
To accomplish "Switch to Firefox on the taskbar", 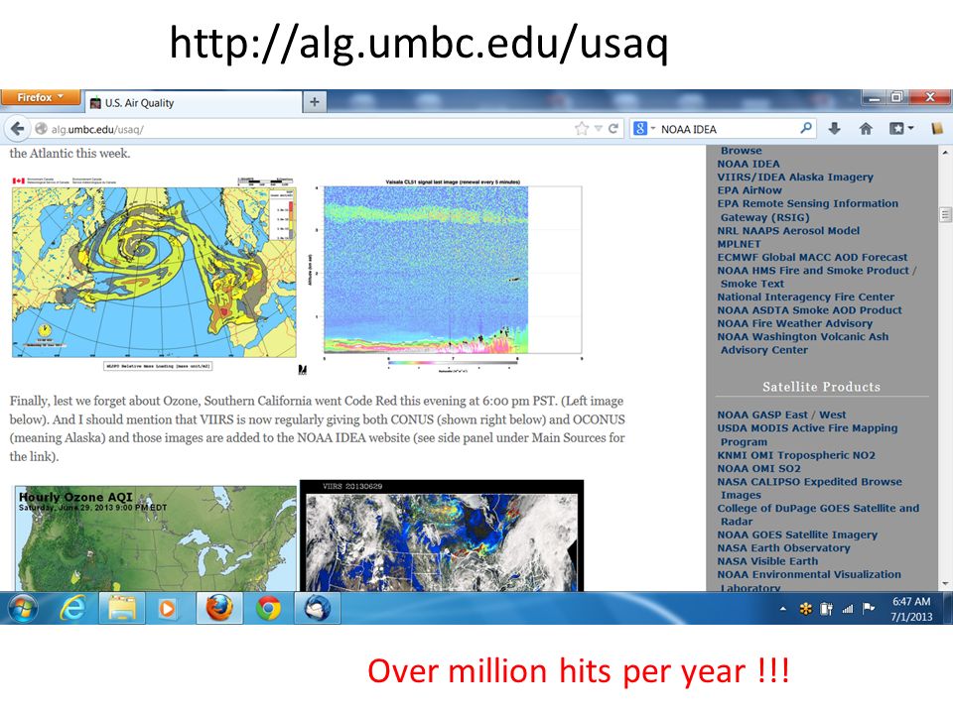I will coord(219,608).
